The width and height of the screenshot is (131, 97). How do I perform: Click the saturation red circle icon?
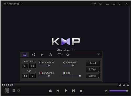[x=40, y=73]
